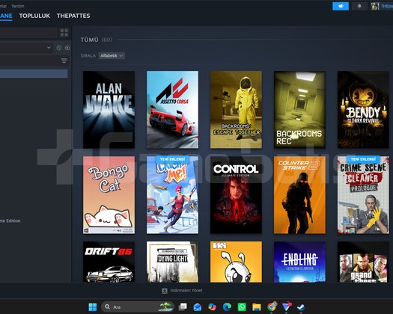Open the Windows Start menu

click(93, 307)
